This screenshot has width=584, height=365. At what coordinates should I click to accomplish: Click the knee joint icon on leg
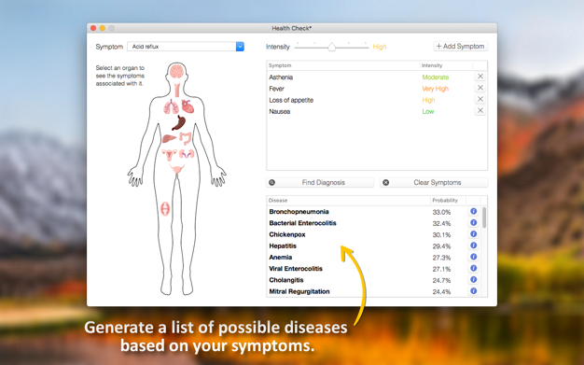point(165,208)
